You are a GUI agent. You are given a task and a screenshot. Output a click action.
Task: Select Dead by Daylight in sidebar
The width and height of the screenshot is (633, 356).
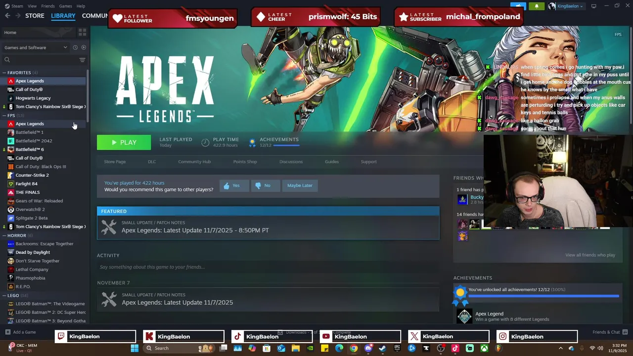(x=33, y=252)
